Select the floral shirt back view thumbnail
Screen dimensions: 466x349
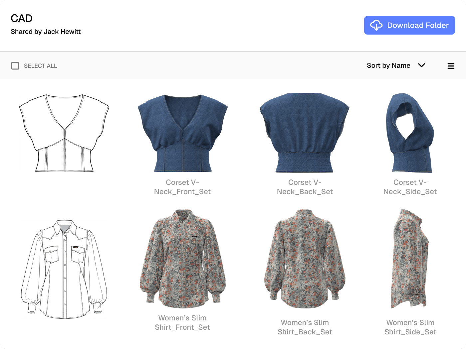(x=305, y=259)
